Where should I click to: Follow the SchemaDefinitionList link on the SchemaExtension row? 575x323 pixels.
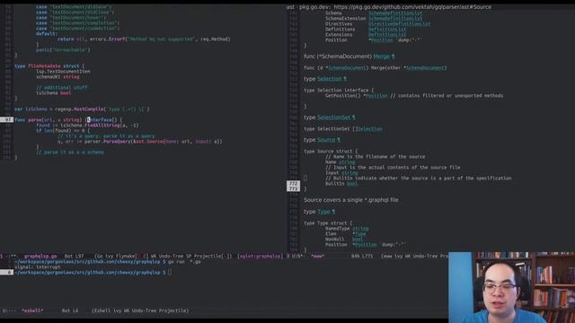[x=395, y=18]
